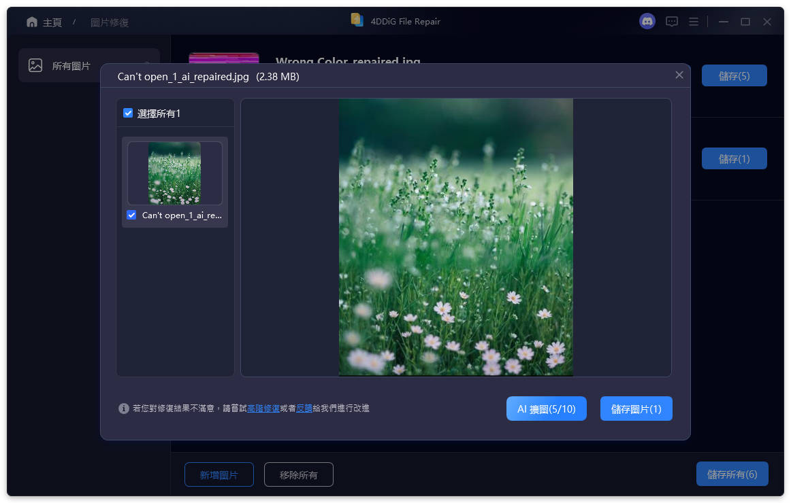The height and width of the screenshot is (503, 791).
Task: Click the 反饋 feedback link
Action: tap(304, 408)
